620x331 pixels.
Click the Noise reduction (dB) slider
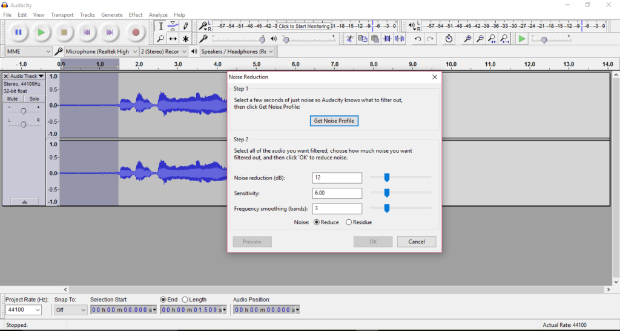(401, 178)
